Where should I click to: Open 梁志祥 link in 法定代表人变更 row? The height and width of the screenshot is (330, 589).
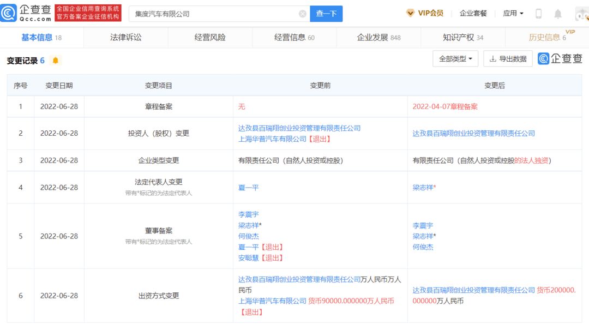(x=423, y=188)
